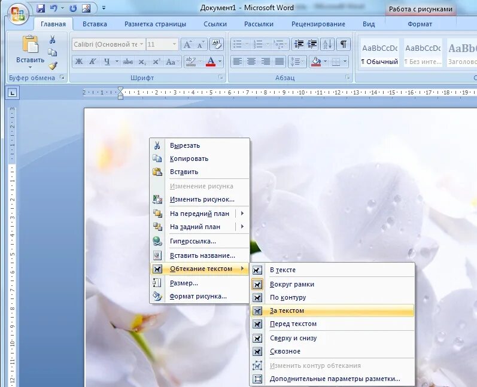
Task: Switch to the Ссылки tab
Action: click(x=215, y=24)
